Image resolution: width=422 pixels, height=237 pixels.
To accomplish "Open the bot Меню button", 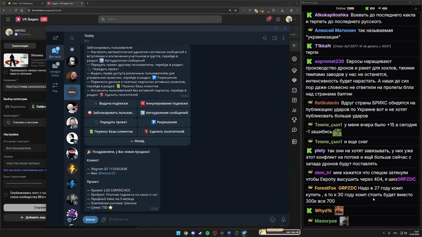I will pyautogui.click(x=90, y=220).
